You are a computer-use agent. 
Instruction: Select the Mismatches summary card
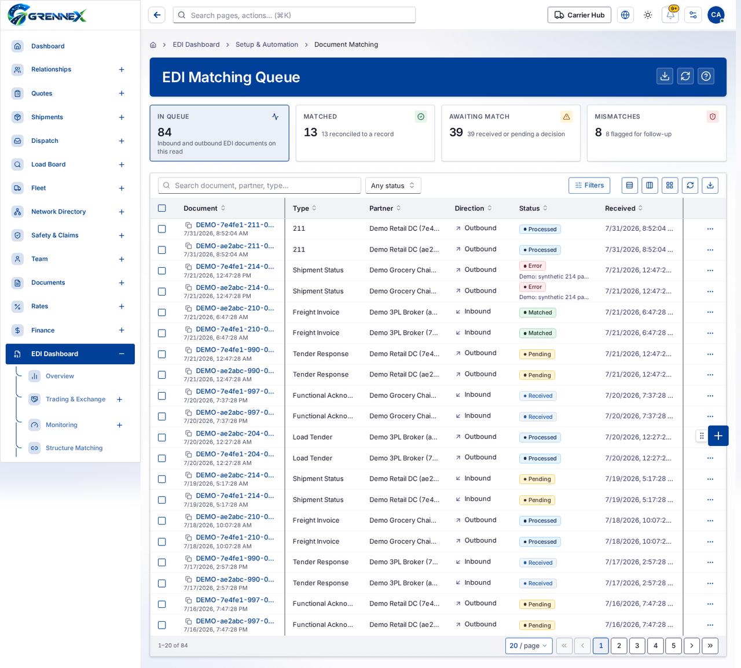click(656, 133)
